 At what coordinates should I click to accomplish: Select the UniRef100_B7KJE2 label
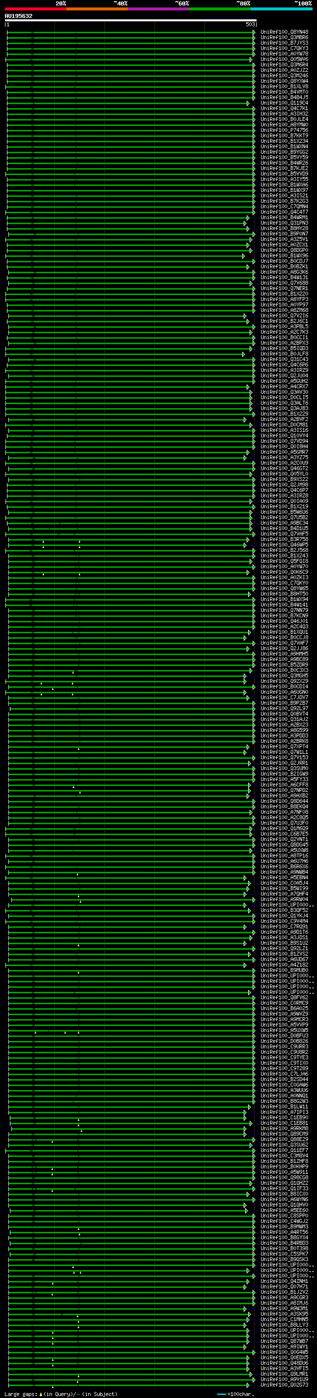point(284,168)
